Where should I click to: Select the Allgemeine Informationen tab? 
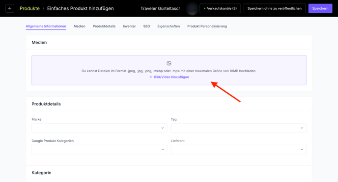[46, 26]
